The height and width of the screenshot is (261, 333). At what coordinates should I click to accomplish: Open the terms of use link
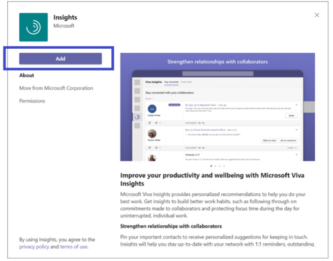tap(74, 247)
